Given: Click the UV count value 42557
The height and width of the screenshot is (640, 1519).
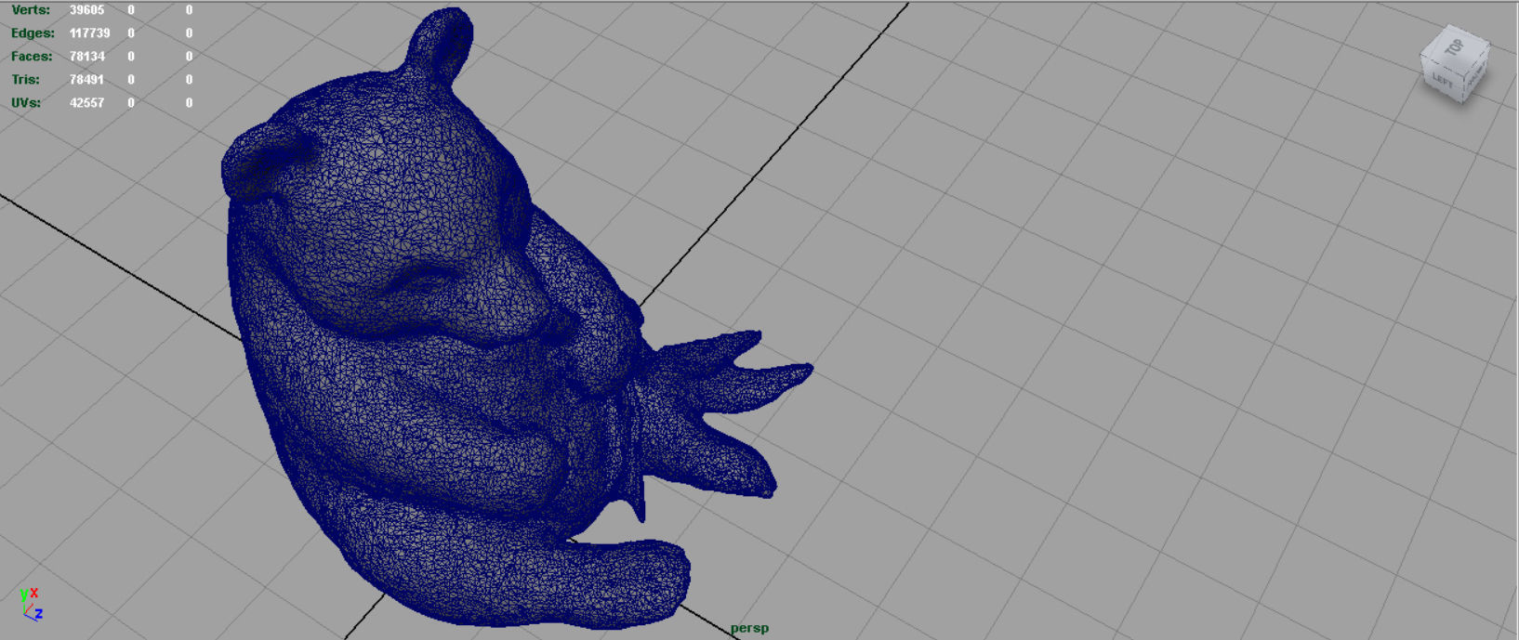Looking at the screenshot, I should [x=86, y=102].
